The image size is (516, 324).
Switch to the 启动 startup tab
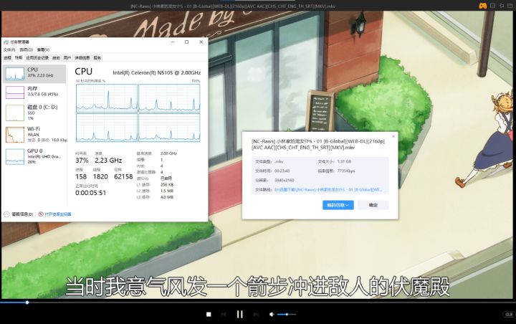pyautogui.click(x=57, y=58)
